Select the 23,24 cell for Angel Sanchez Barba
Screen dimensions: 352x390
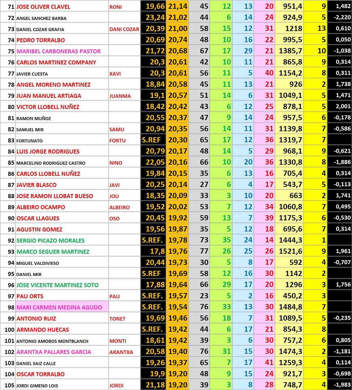tap(153, 18)
